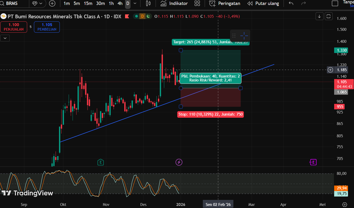Image resolution: width=354 pixels, height=208 pixels.
Task: Open the Peringatan alert button
Action: click(225, 3)
